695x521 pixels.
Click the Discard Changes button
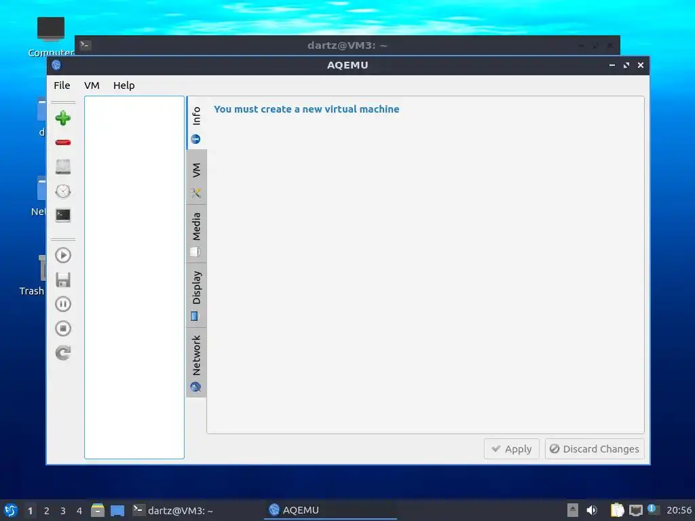[595, 449]
